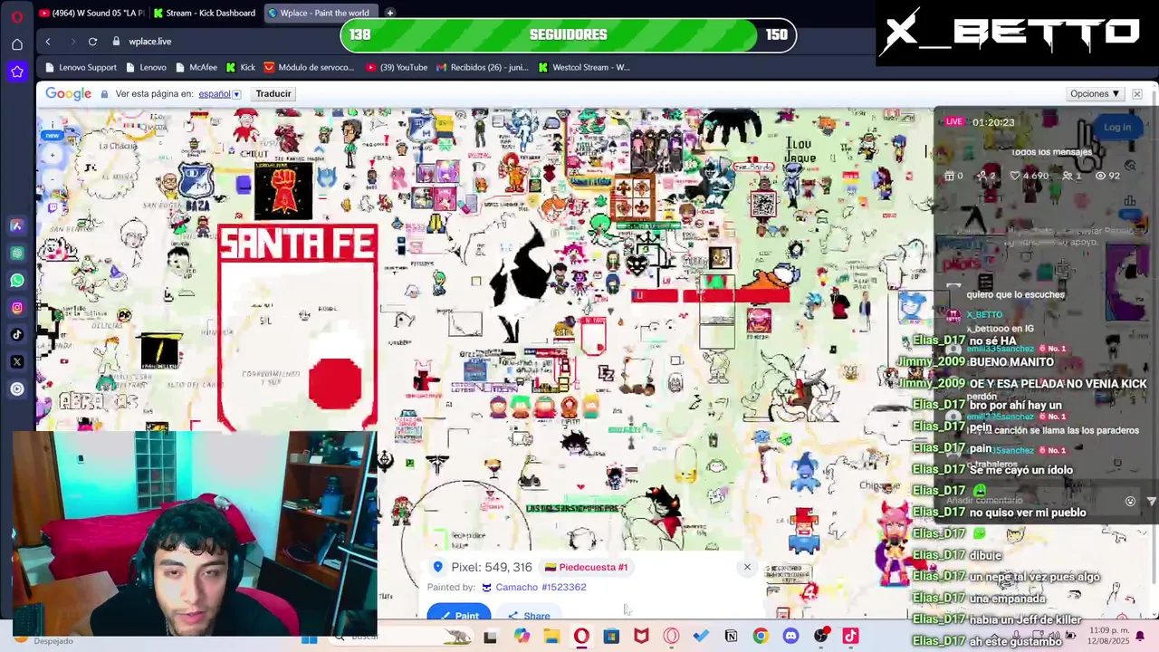Click the location pin icon beside Pixel
Screen dimensions: 1159x652
tap(437, 567)
